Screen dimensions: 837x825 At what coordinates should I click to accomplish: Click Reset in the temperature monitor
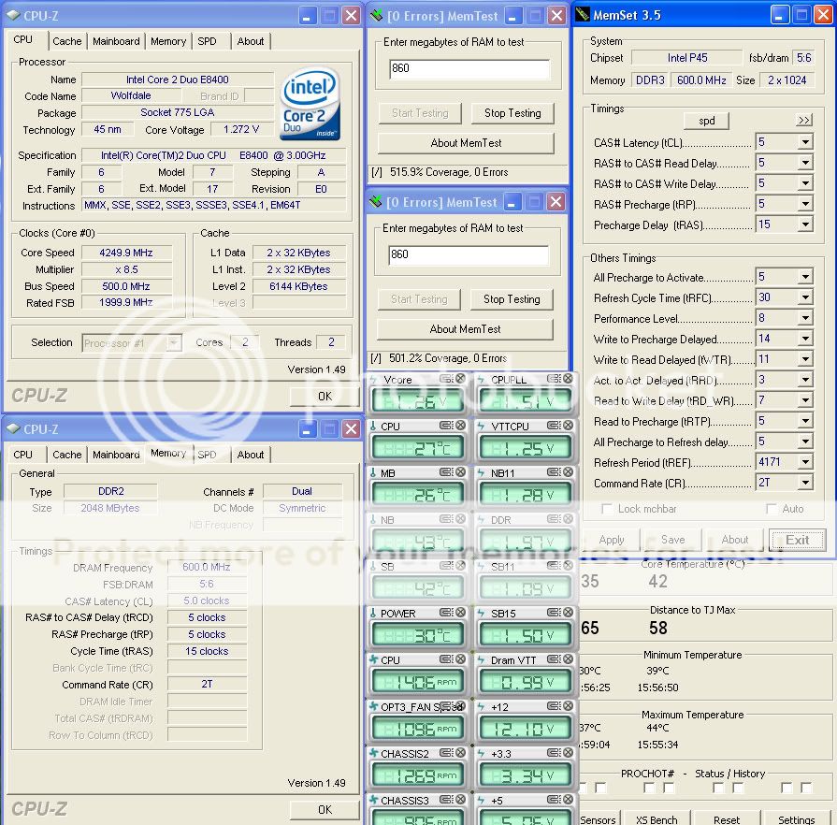tap(727, 819)
